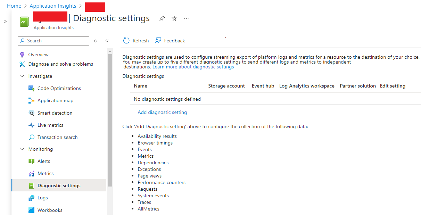Open the more options ellipsis in header
This screenshot has width=421, height=215.
tap(187, 18)
